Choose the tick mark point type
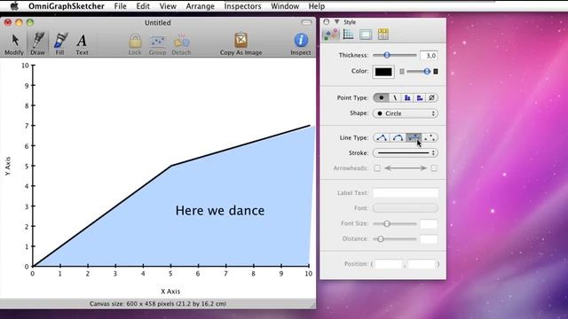This screenshot has height=319, width=568. pyautogui.click(x=395, y=97)
